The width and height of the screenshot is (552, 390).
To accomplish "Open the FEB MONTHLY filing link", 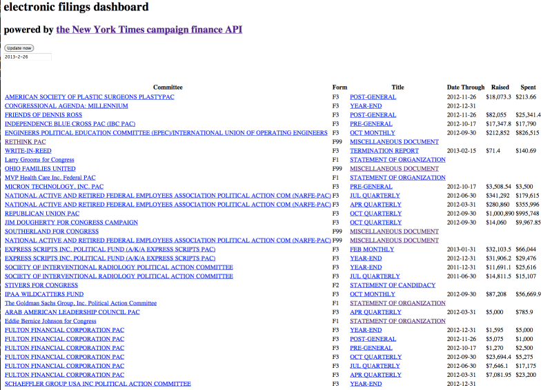I will tap(372, 249).
